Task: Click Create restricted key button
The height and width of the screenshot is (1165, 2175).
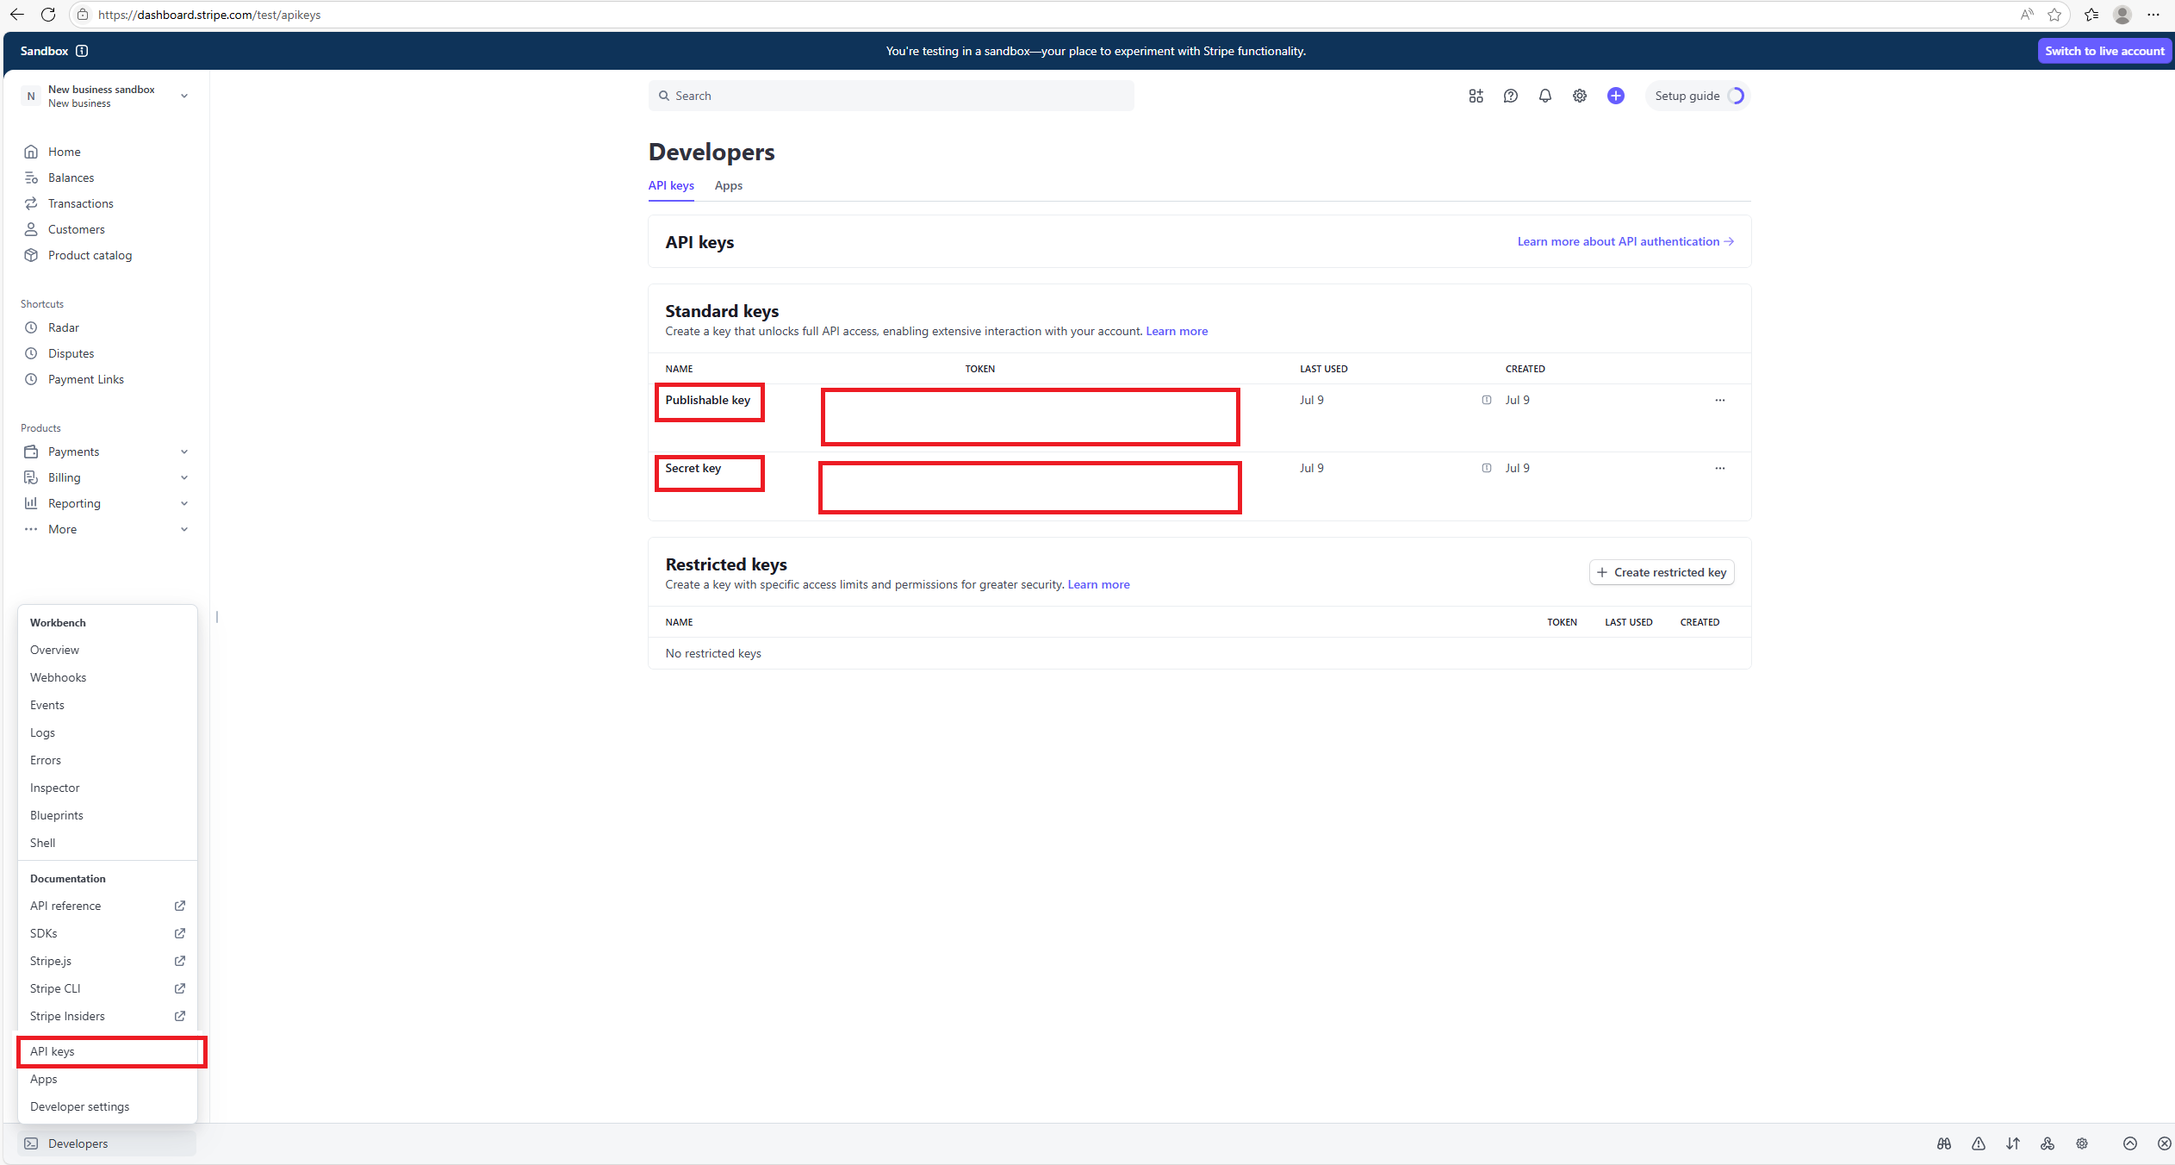Action: coord(1661,572)
